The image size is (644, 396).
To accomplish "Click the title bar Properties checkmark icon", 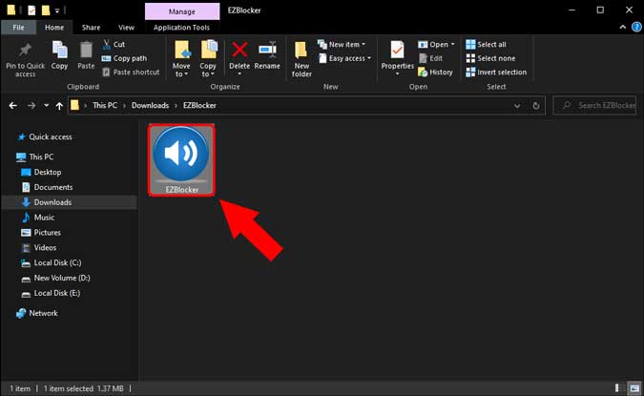I will [x=31, y=10].
